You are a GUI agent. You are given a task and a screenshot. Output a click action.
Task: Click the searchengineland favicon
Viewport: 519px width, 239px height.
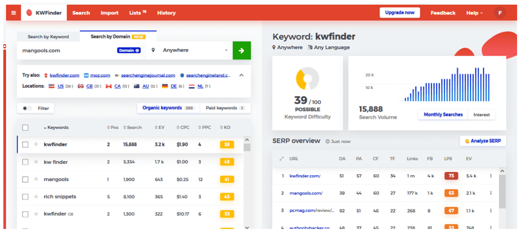tap(182, 75)
